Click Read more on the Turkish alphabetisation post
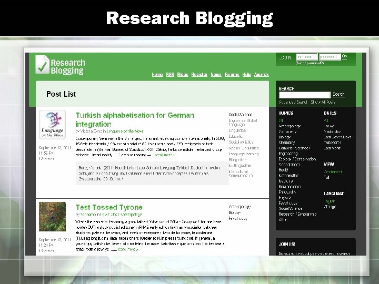The width and height of the screenshot is (379, 284). point(165,155)
